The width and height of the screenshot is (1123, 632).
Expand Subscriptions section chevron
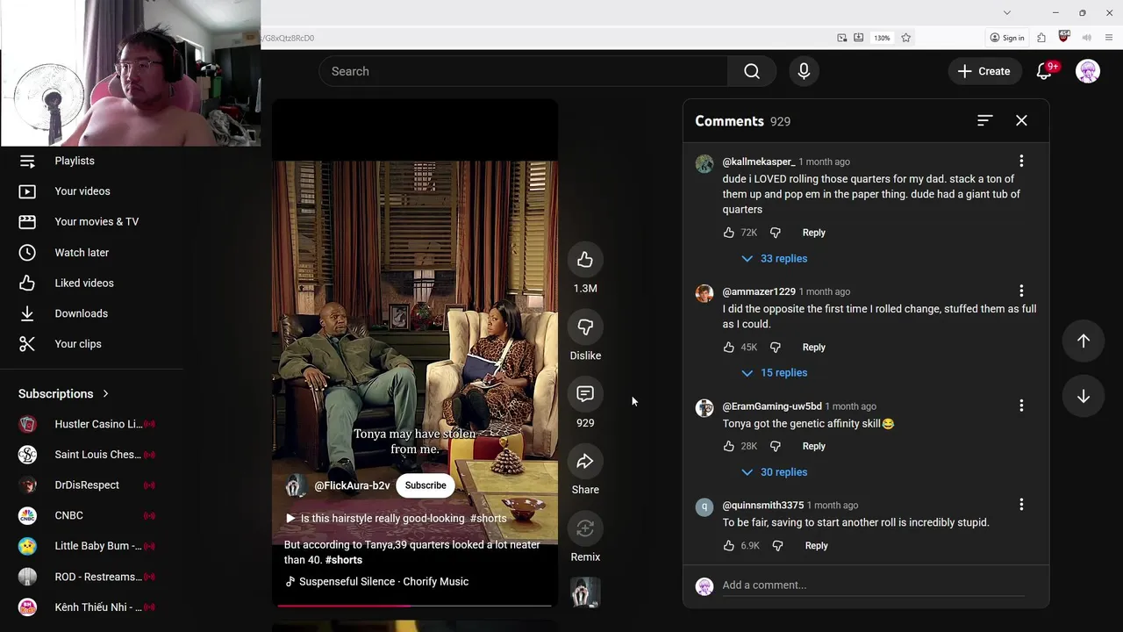(x=105, y=394)
